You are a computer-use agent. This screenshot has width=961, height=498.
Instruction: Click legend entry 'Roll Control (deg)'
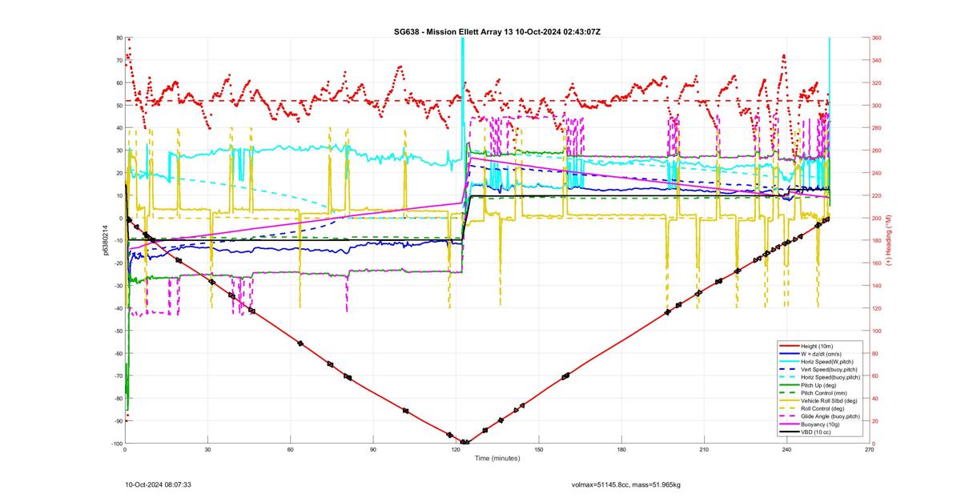pyautogui.click(x=823, y=408)
